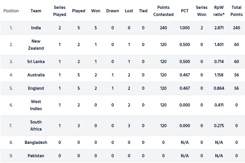Click India's total points value 240

pos(236,28)
